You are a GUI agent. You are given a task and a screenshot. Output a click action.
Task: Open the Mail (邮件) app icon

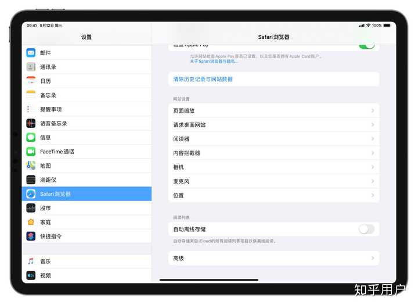(31, 52)
